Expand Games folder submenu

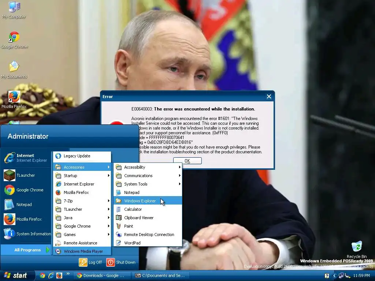82,235
